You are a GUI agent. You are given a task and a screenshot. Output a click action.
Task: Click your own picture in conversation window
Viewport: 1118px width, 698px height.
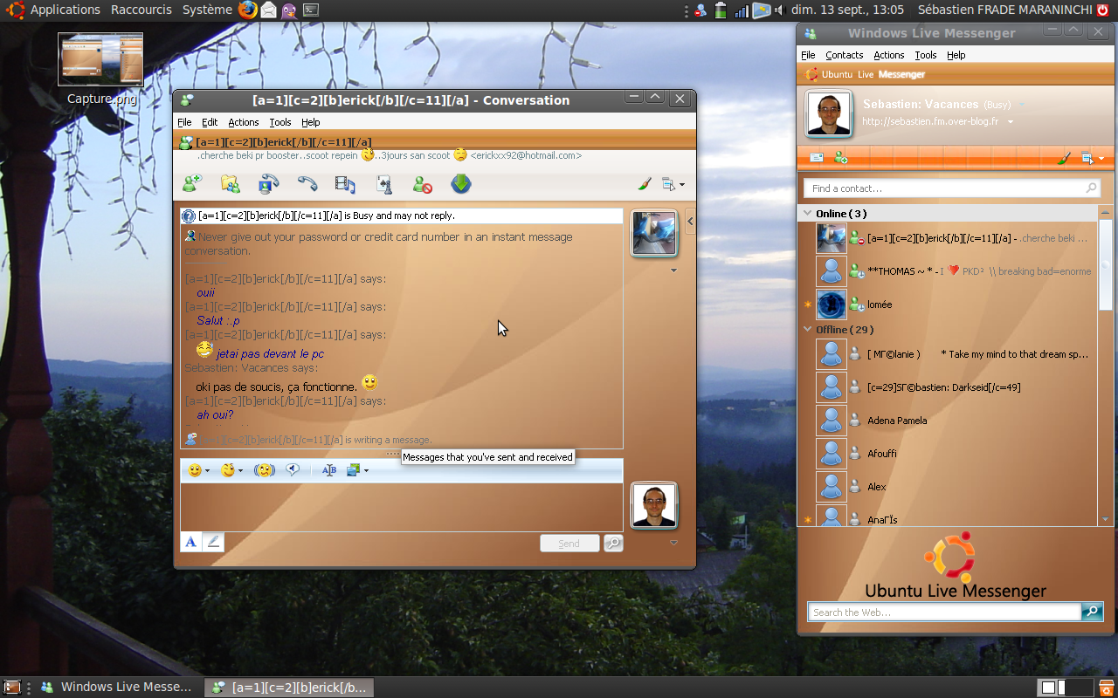[x=654, y=505]
